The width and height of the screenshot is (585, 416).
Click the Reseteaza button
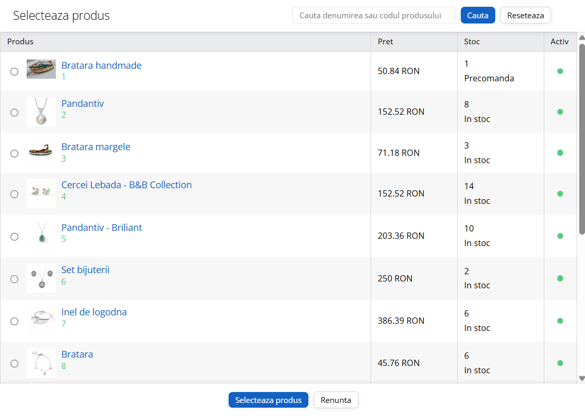526,15
